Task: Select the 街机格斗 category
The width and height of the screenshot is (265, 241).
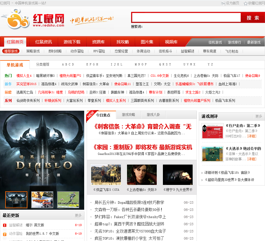Action: [165, 51]
